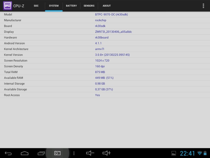Tap the gallery notification icon in status bar

(x=174, y=153)
